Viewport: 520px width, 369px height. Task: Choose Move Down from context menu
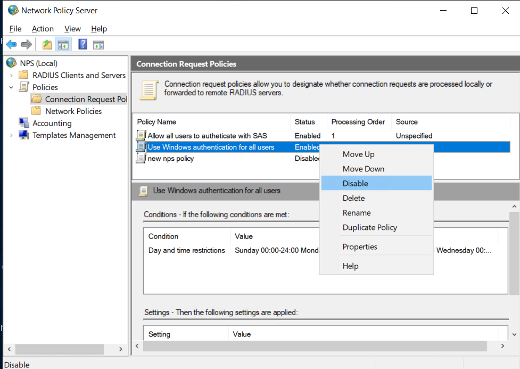pyautogui.click(x=376, y=169)
